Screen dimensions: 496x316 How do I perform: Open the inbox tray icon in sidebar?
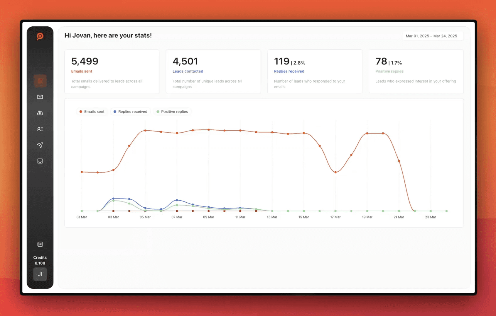pos(40,161)
